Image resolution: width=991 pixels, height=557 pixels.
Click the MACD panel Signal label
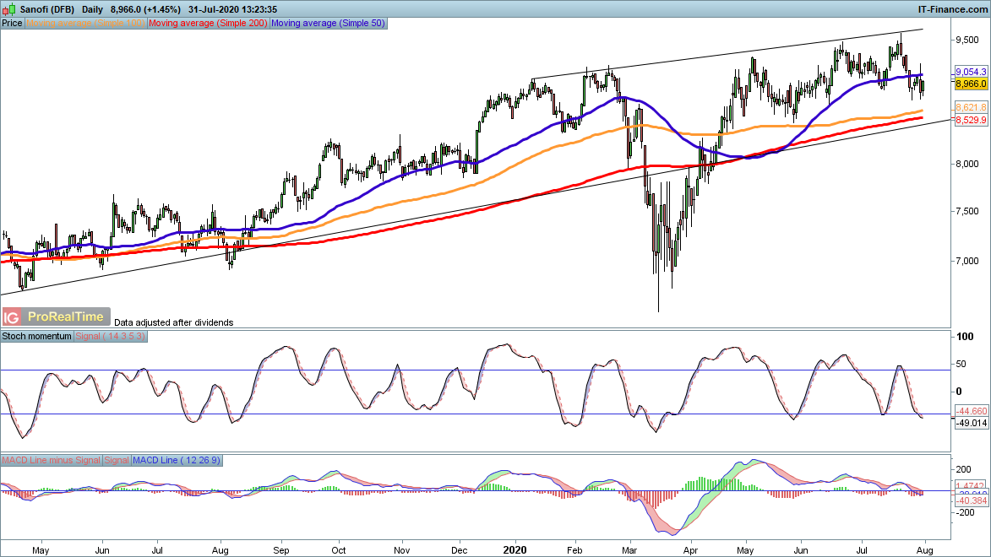[x=116, y=460]
